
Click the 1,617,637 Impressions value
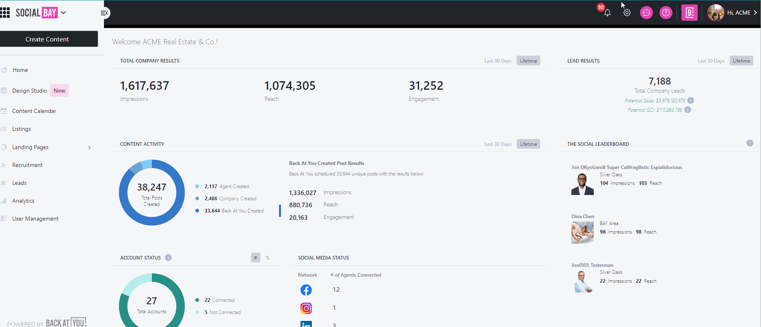(145, 86)
